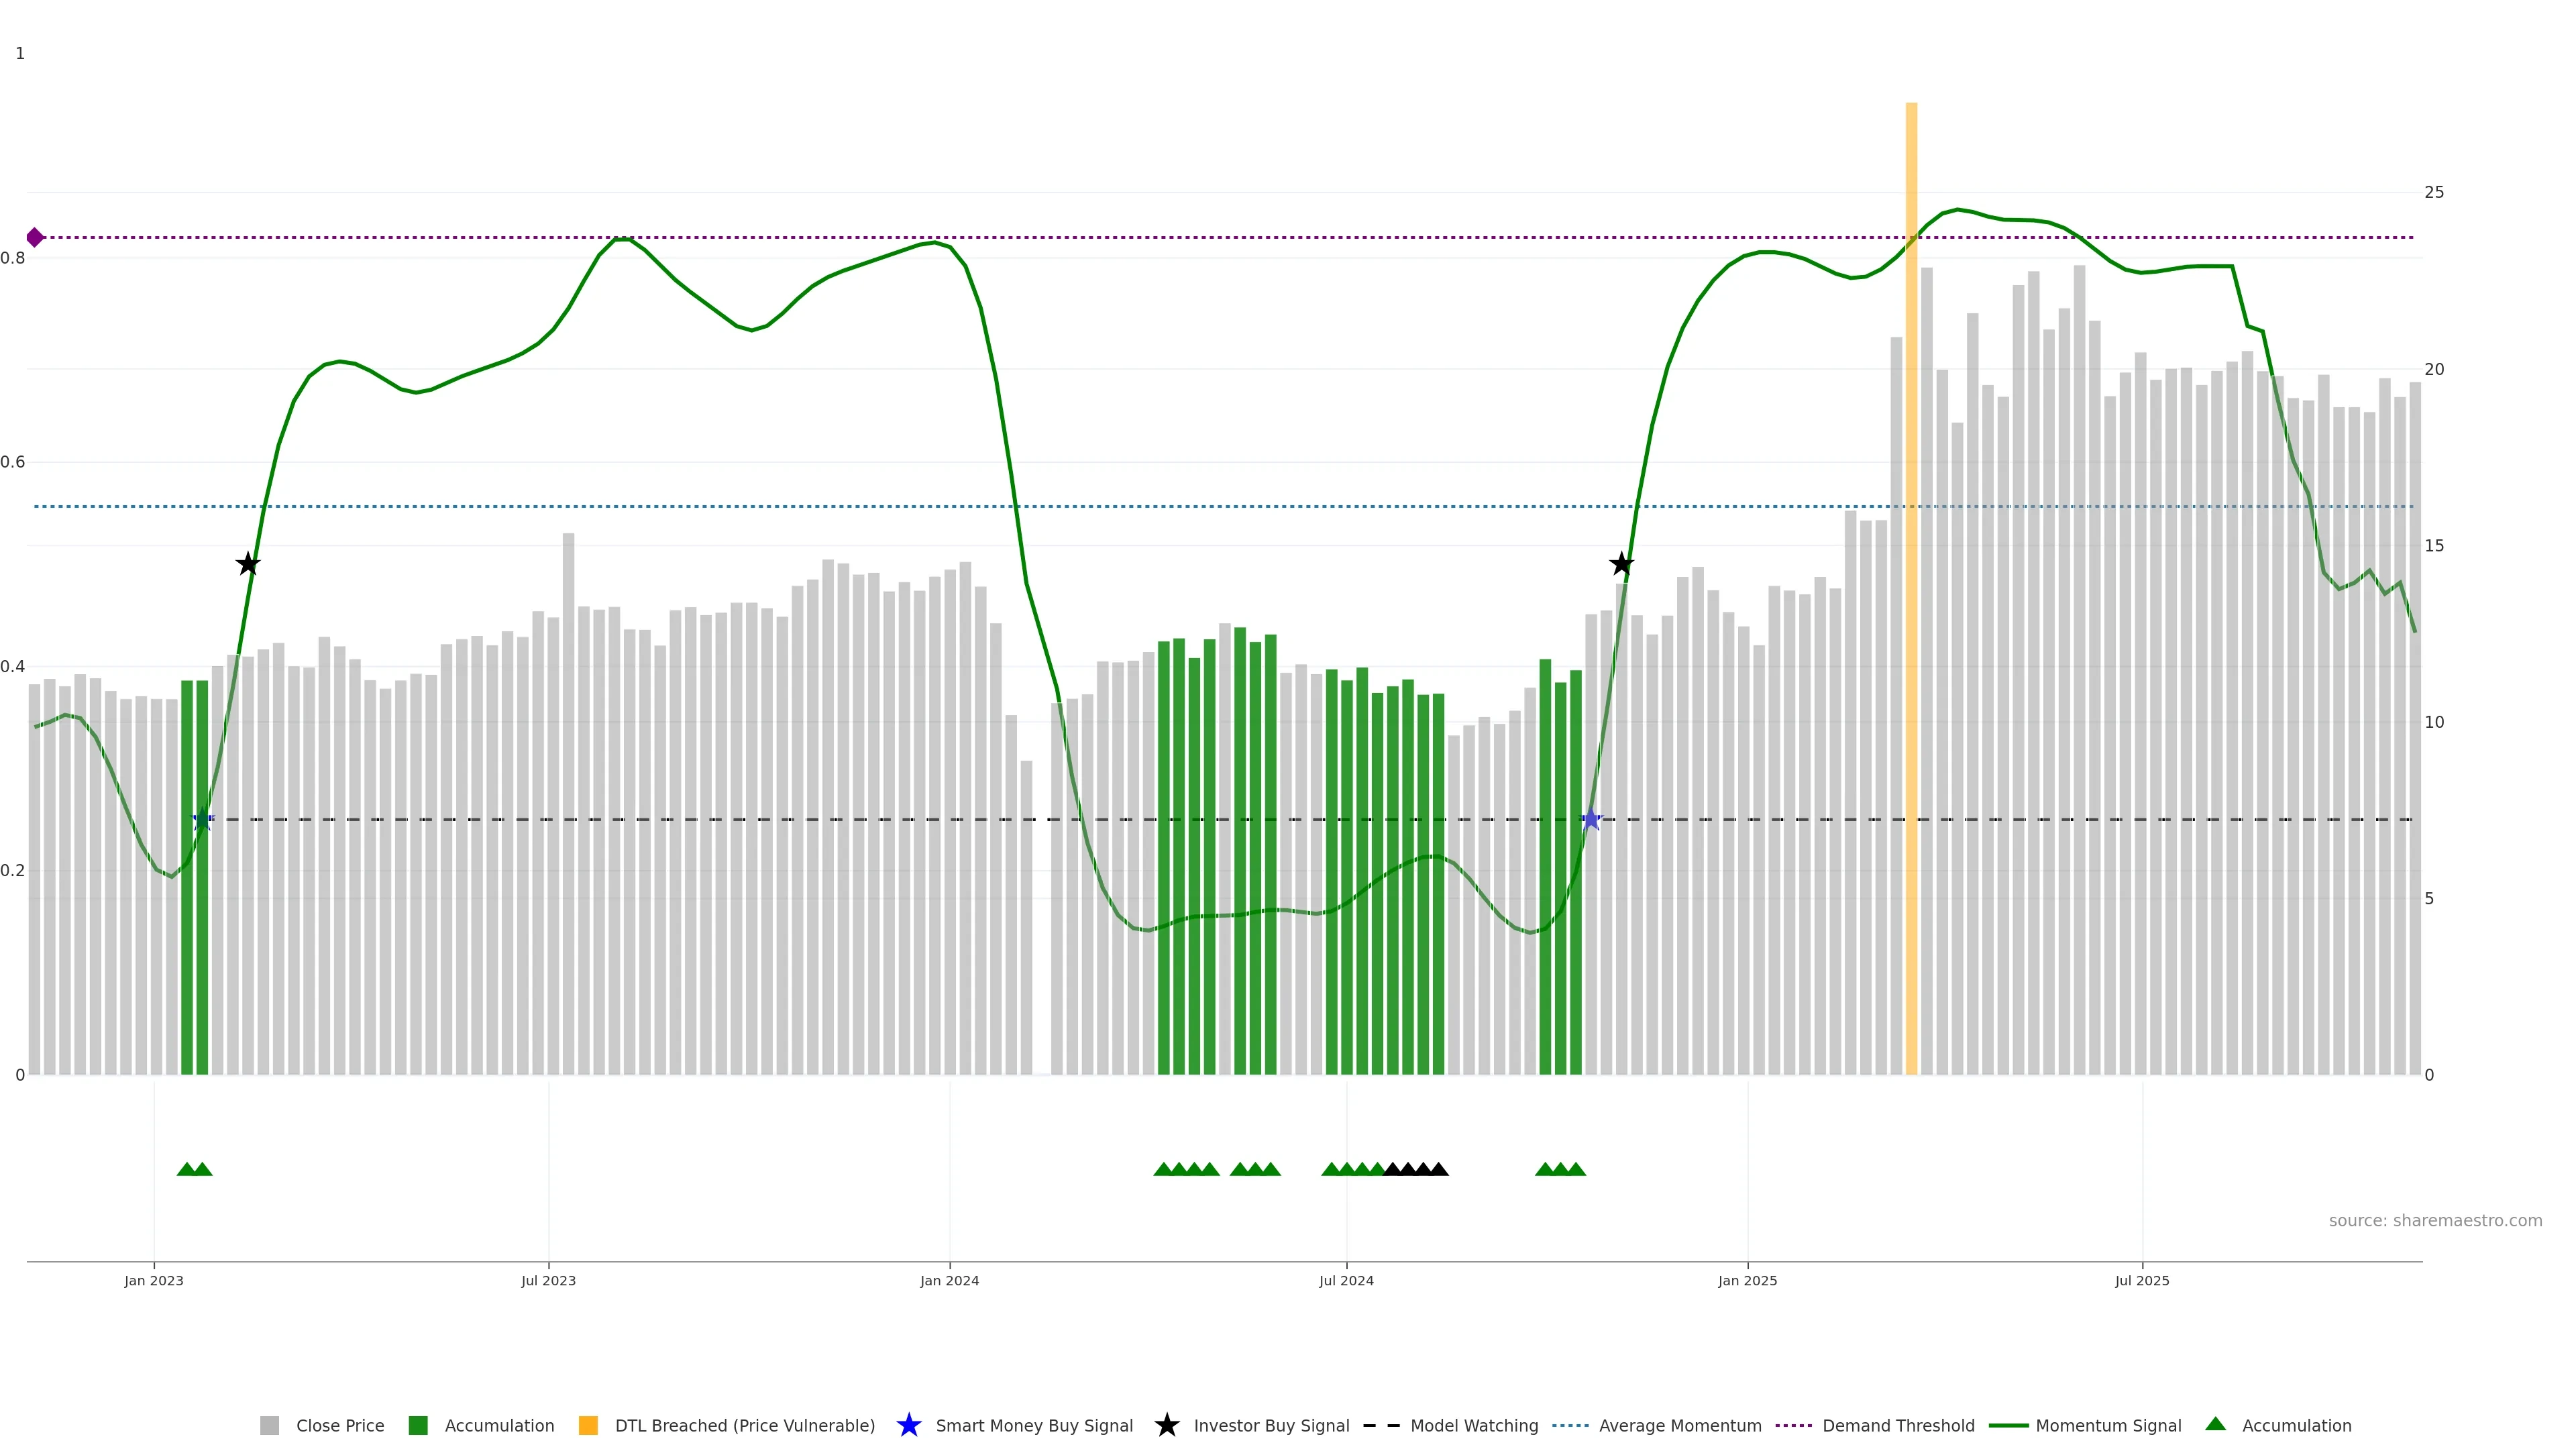Toggle Close Price legend item
This screenshot has width=2576, height=1449.
tap(339, 1426)
